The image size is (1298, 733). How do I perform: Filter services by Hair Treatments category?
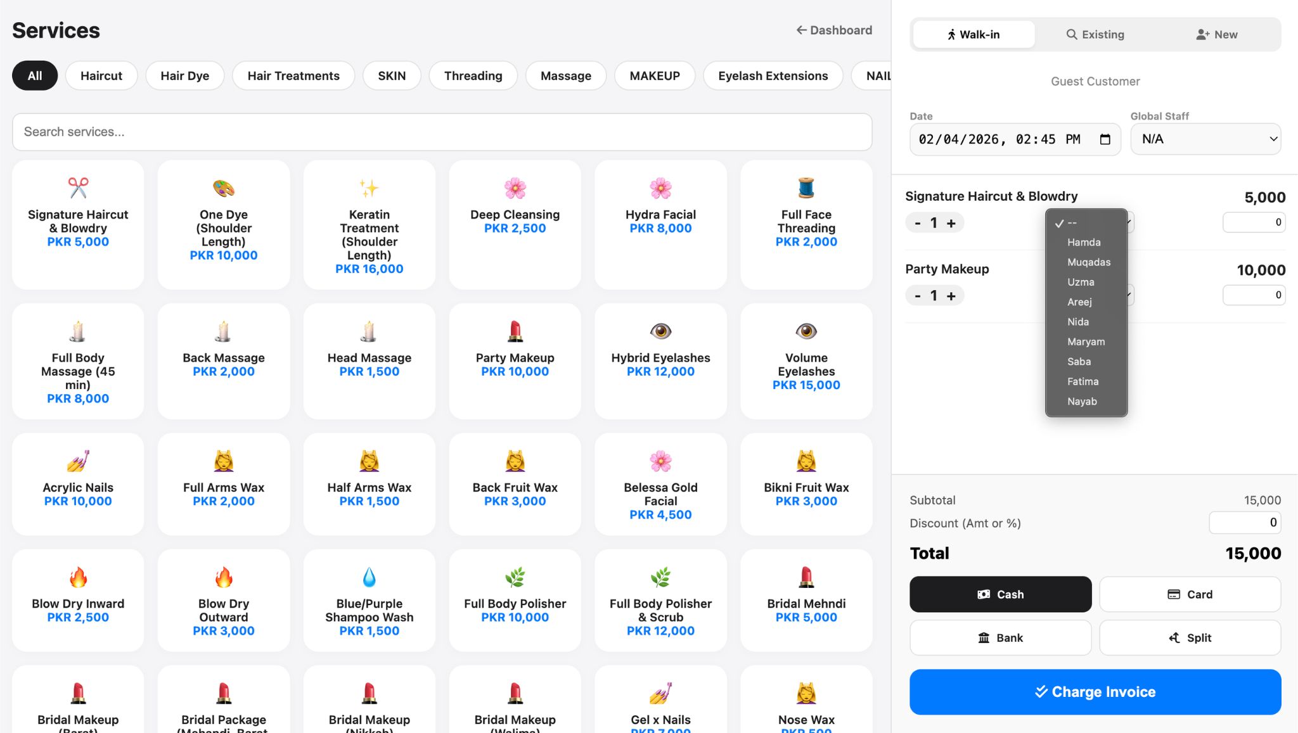293,76
